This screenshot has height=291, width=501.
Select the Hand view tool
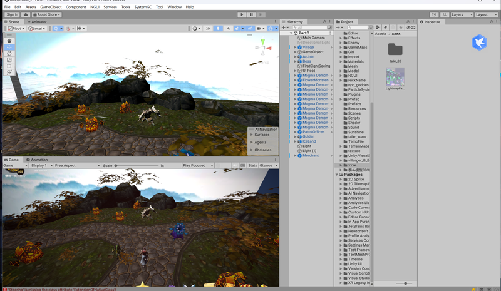(x=9, y=41)
